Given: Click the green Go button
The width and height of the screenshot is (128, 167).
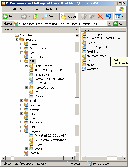Looking at the screenshot, I should (x=118, y=24).
